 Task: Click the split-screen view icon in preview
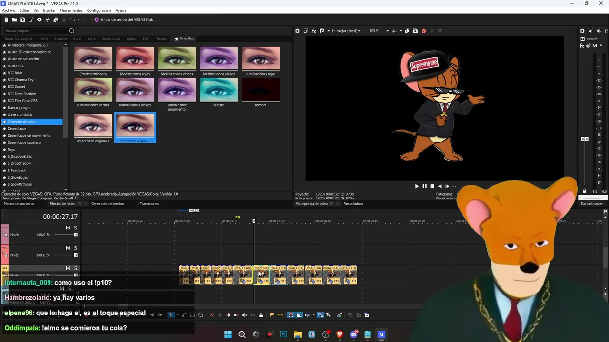click(322, 31)
